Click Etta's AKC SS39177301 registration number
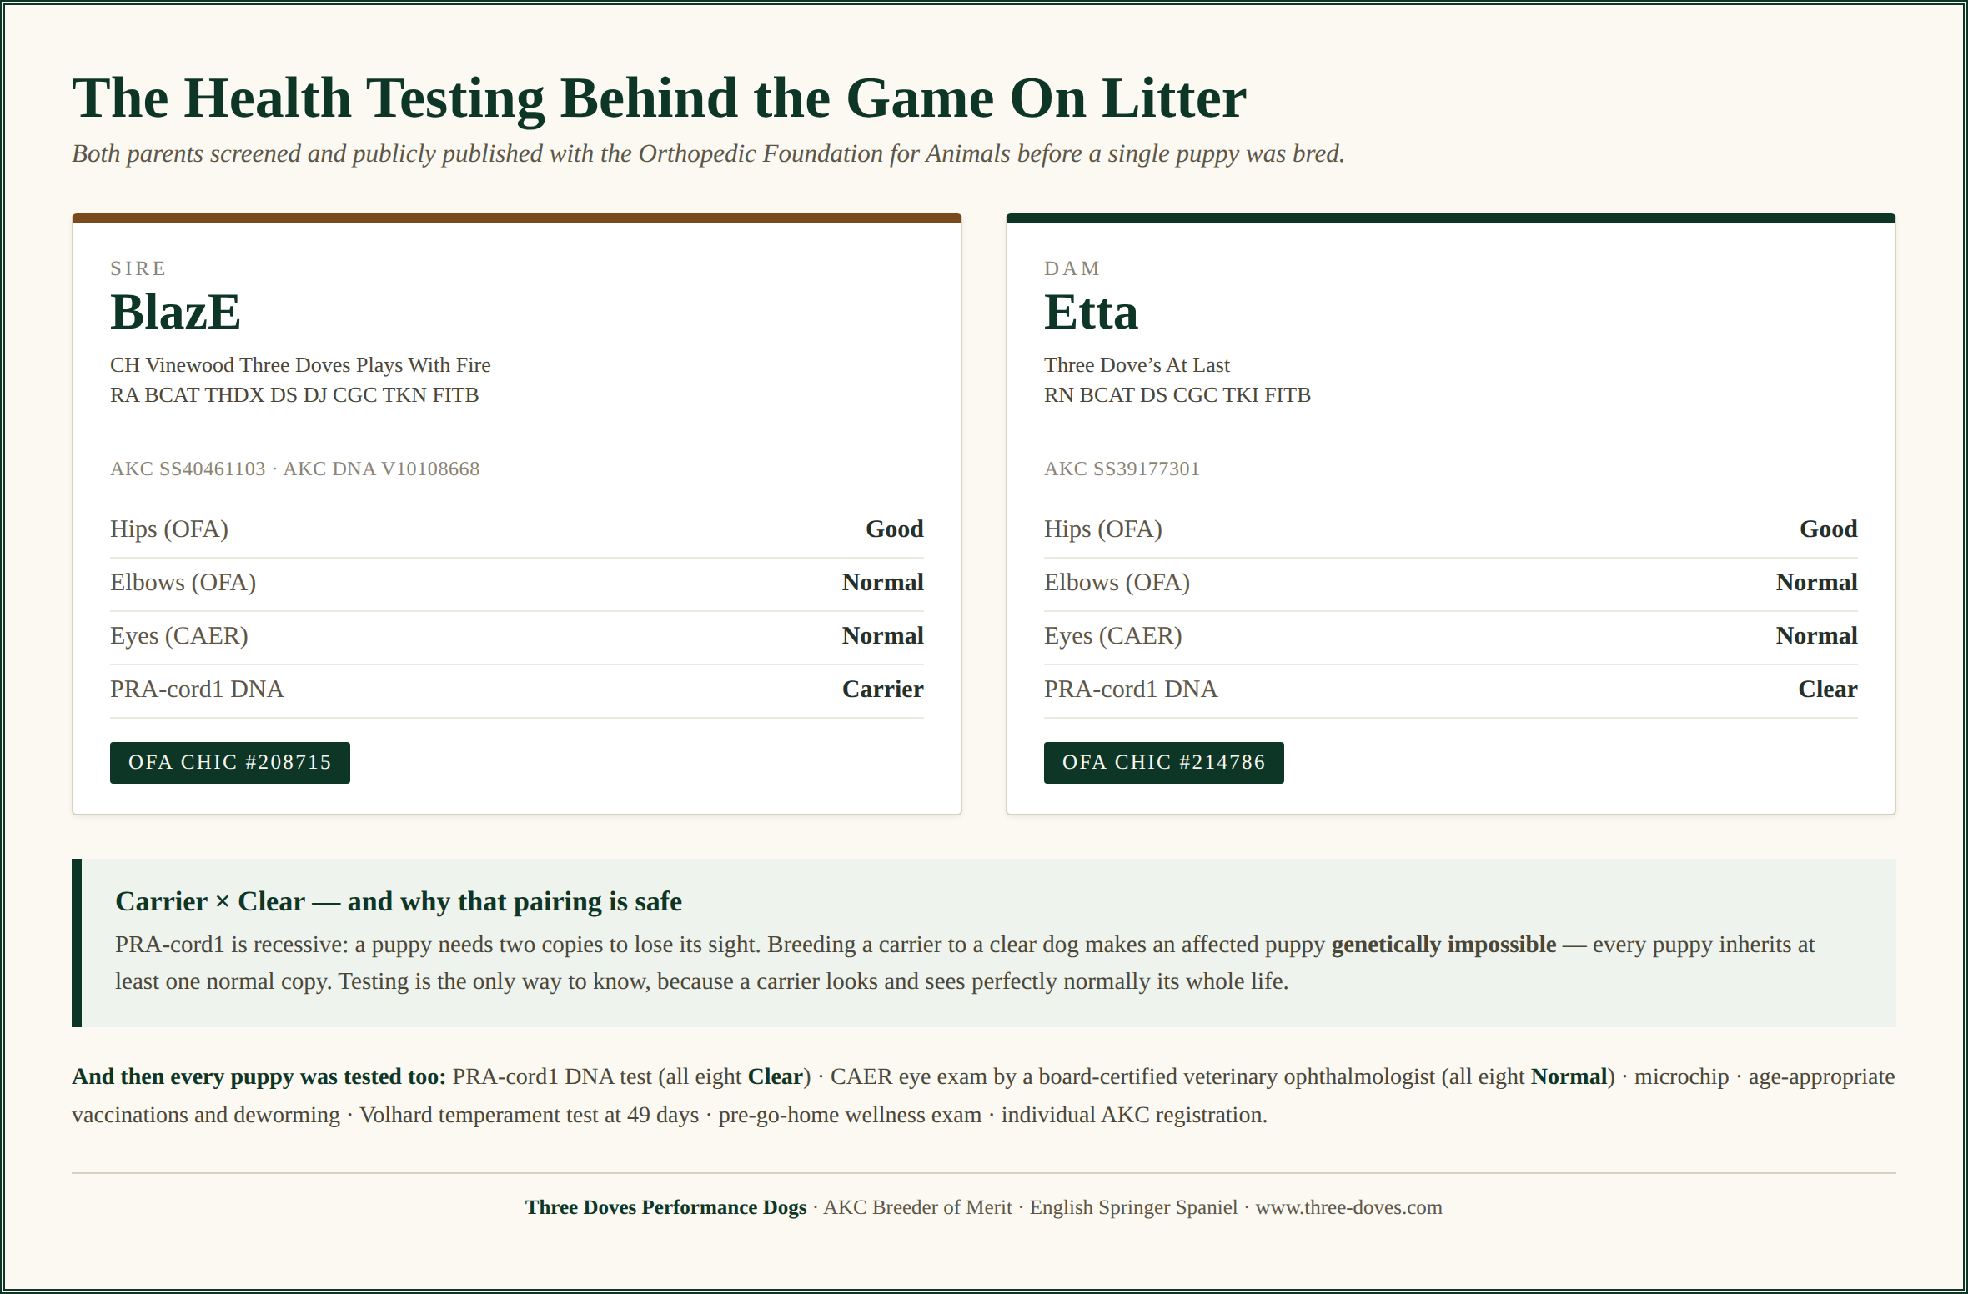 click(1122, 469)
